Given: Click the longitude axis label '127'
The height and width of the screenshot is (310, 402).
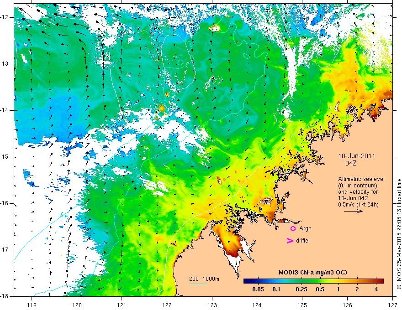Looking at the screenshot, I should pos(392,305).
